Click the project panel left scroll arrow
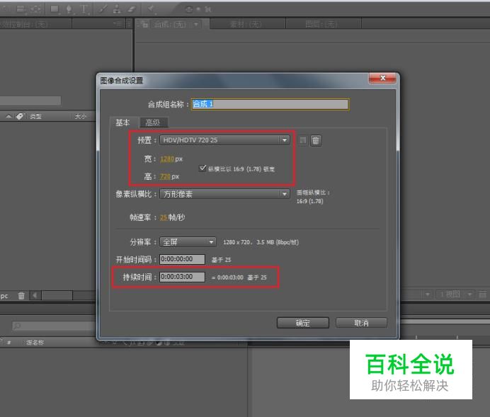490x417 pixels. [x=35, y=295]
